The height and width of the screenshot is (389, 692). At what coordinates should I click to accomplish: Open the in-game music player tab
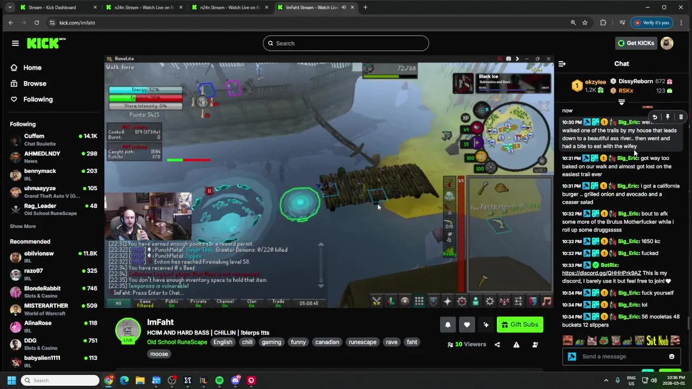click(547, 301)
